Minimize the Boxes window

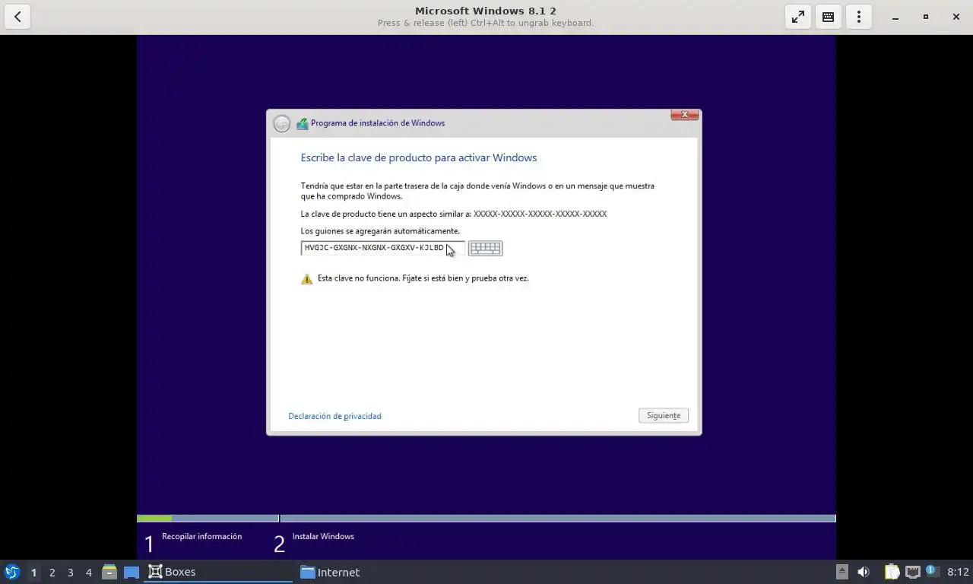click(x=895, y=17)
